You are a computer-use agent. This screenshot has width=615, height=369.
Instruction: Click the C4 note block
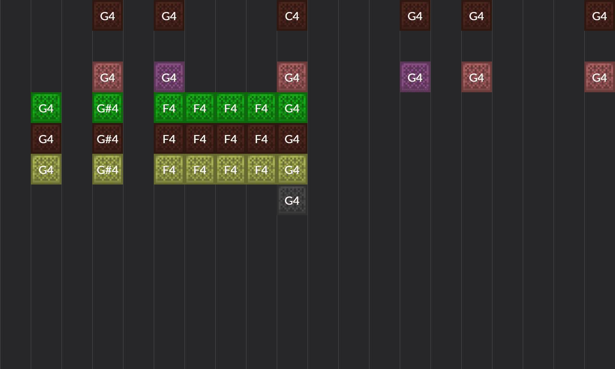(x=292, y=15)
